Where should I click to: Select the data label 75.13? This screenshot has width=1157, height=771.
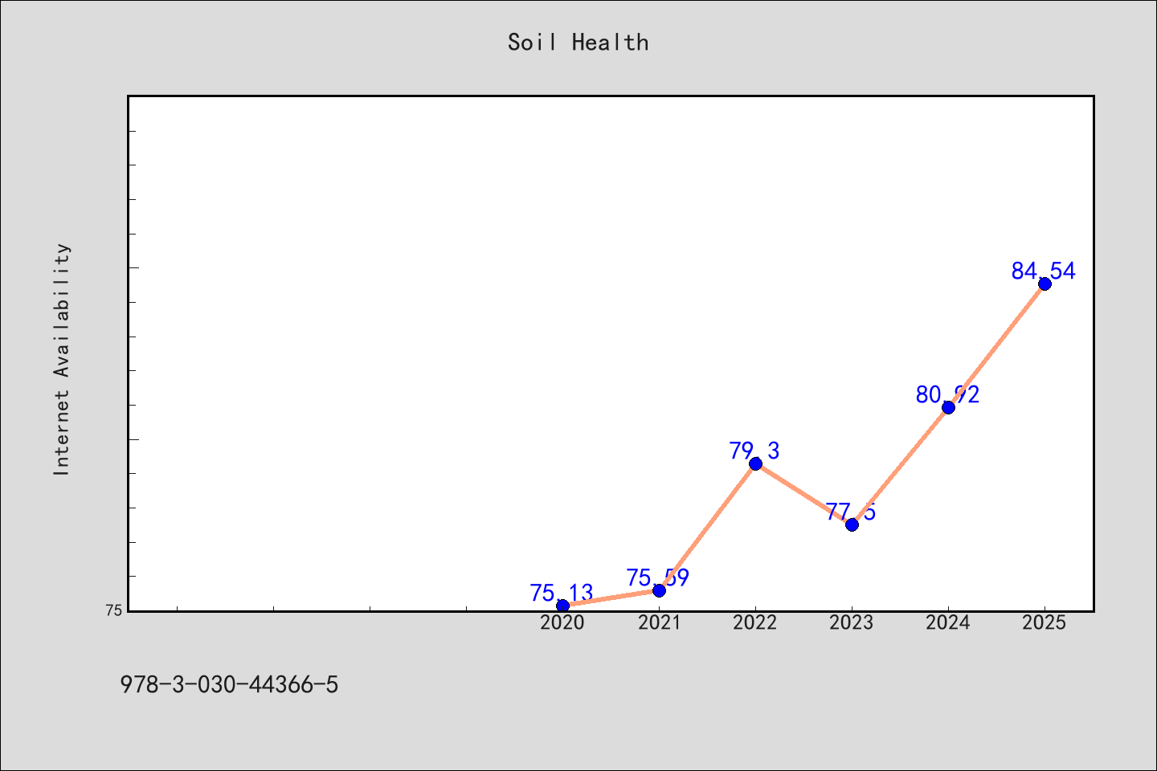coord(562,594)
